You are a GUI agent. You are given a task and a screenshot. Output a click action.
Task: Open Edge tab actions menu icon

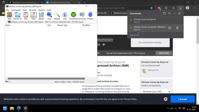(x=4, y=2)
